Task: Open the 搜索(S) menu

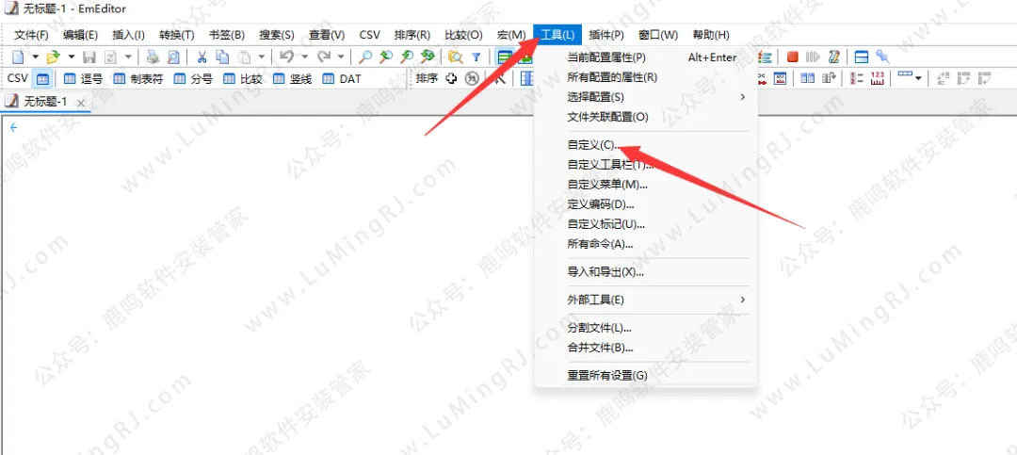Action: click(x=277, y=35)
